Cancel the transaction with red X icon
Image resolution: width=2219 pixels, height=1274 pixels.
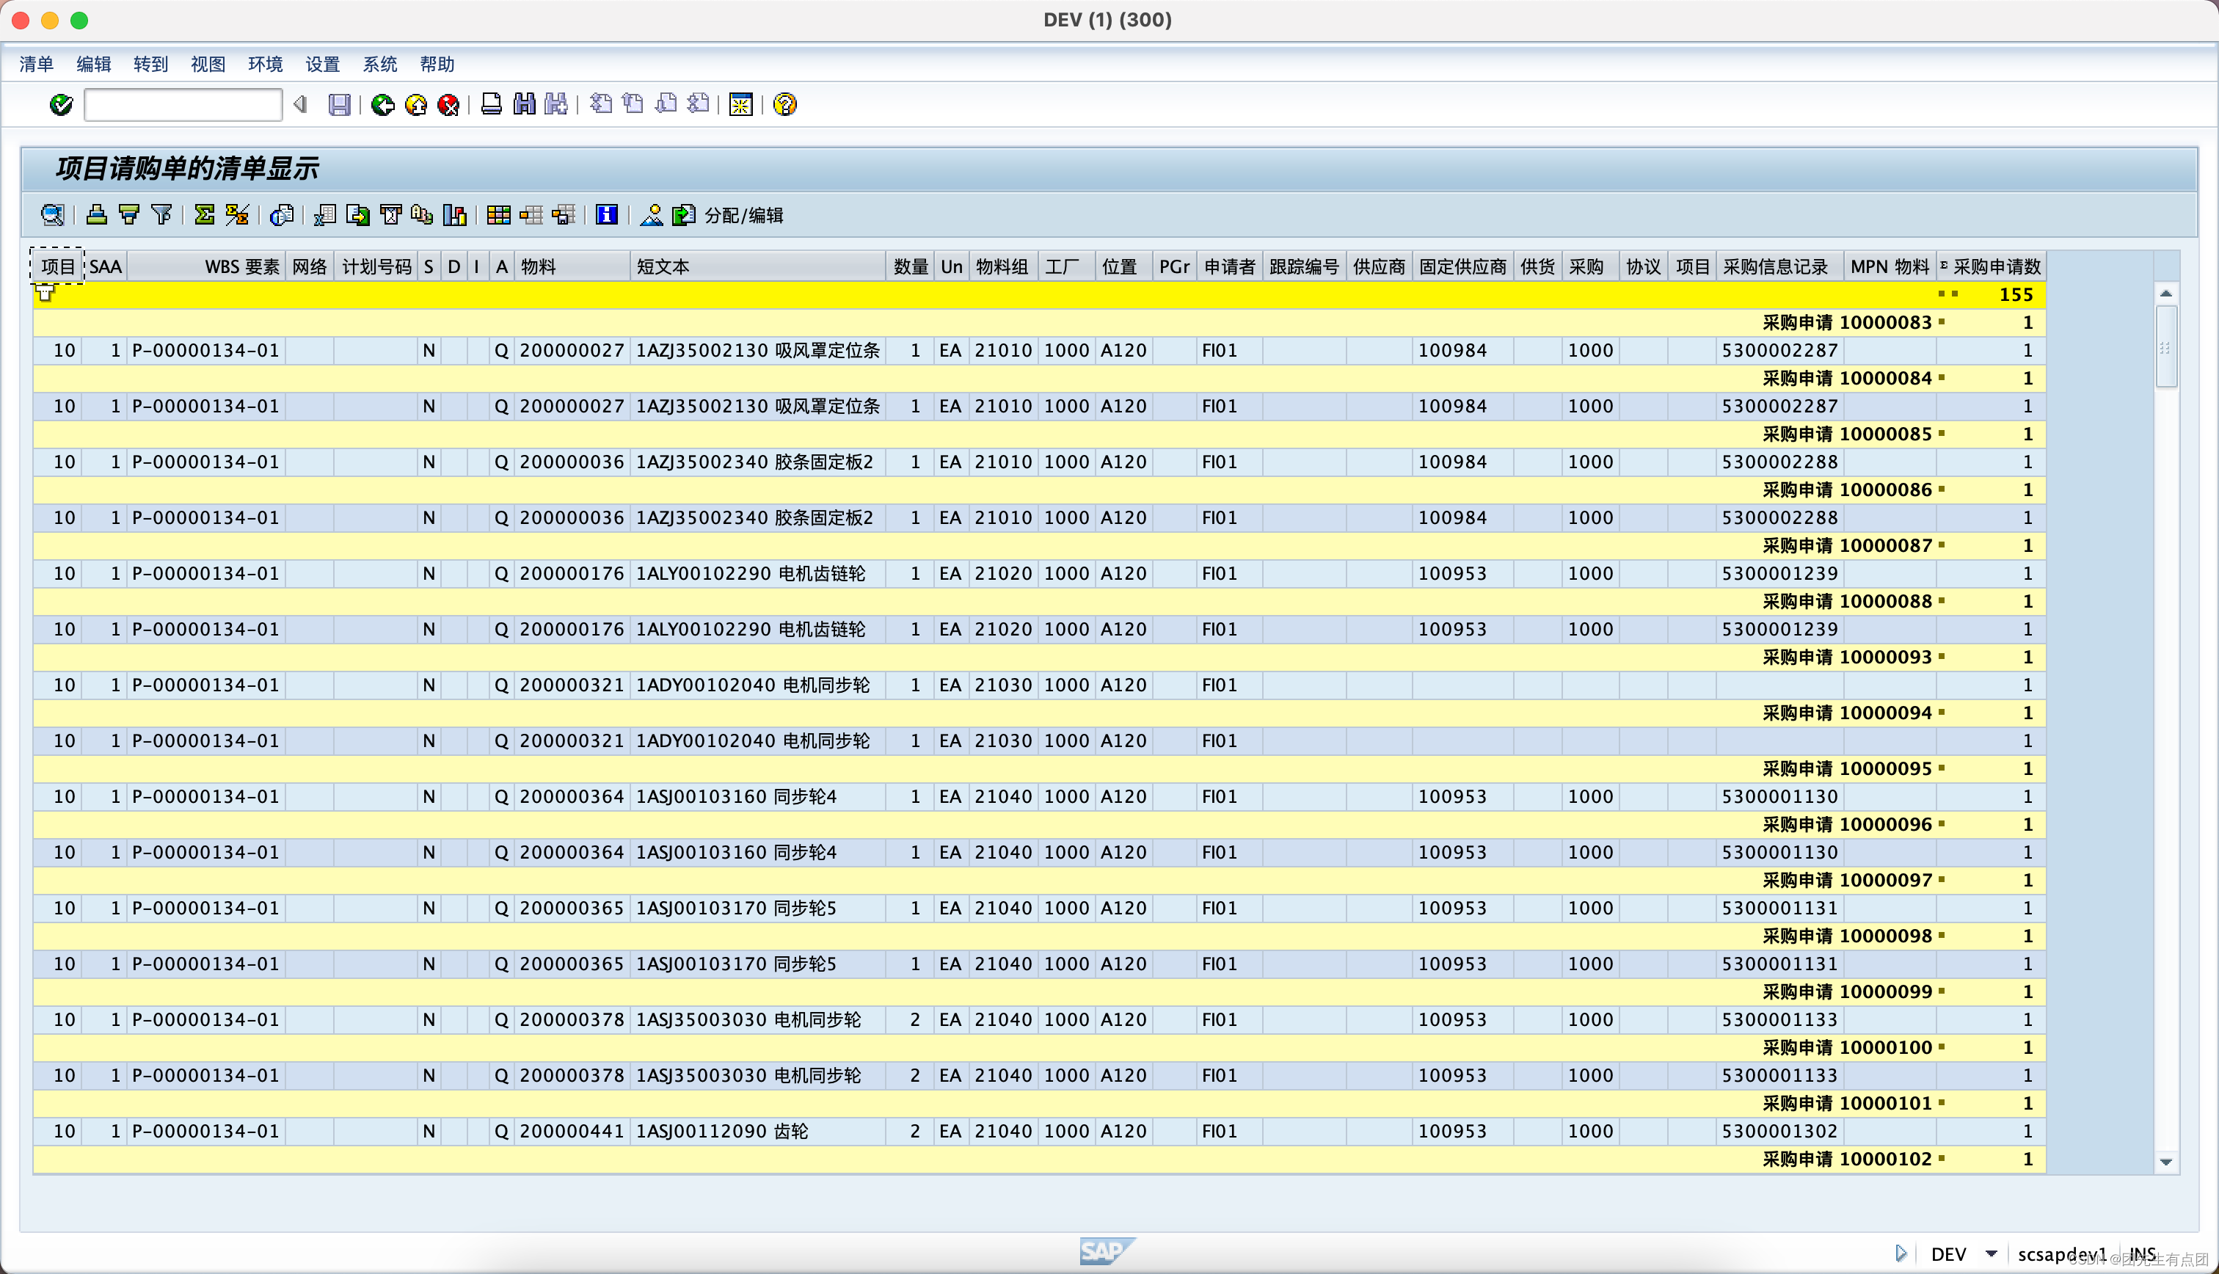click(x=448, y=104)
